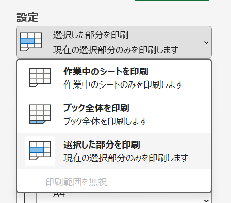
Task: Click the description ブック全体を印刷します
Action: (x=105, y=121)
